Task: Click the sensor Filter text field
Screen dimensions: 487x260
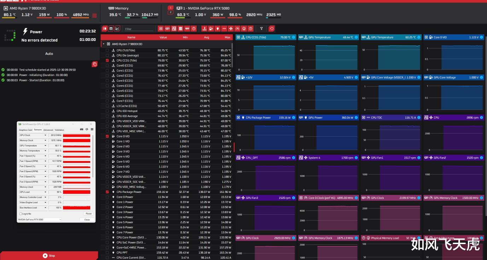Action: [139, 29]
